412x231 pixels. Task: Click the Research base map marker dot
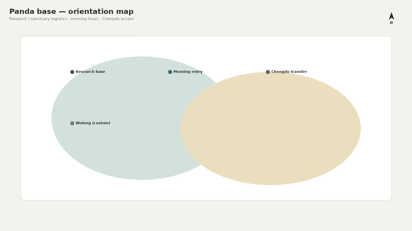pos(72,72)
